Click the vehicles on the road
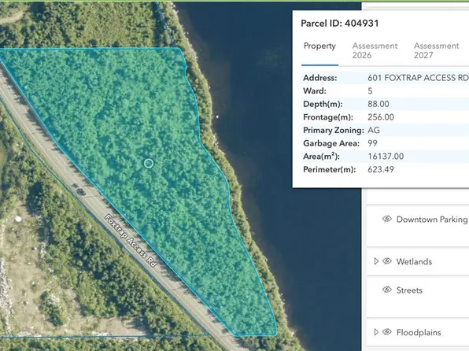 point(79,190)
